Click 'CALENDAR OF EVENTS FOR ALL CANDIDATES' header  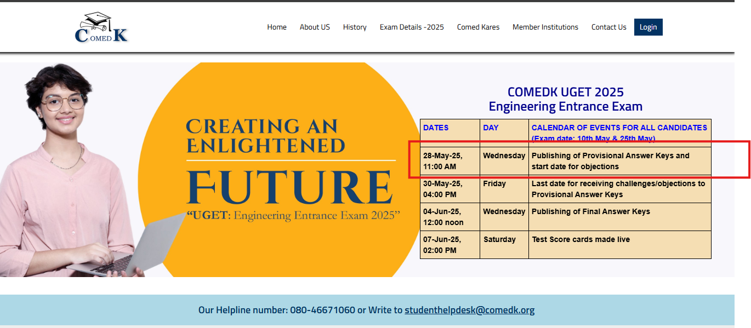point(620,133)
